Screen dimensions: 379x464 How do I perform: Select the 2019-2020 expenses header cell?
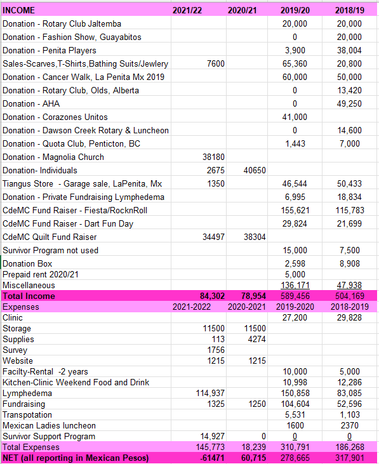pyautogui.click(x=295, y=307)
